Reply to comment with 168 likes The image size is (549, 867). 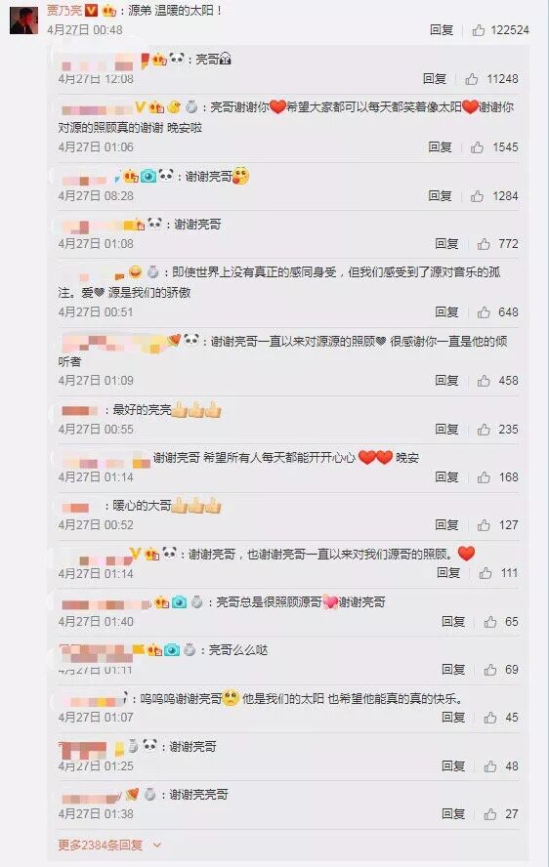446,477
